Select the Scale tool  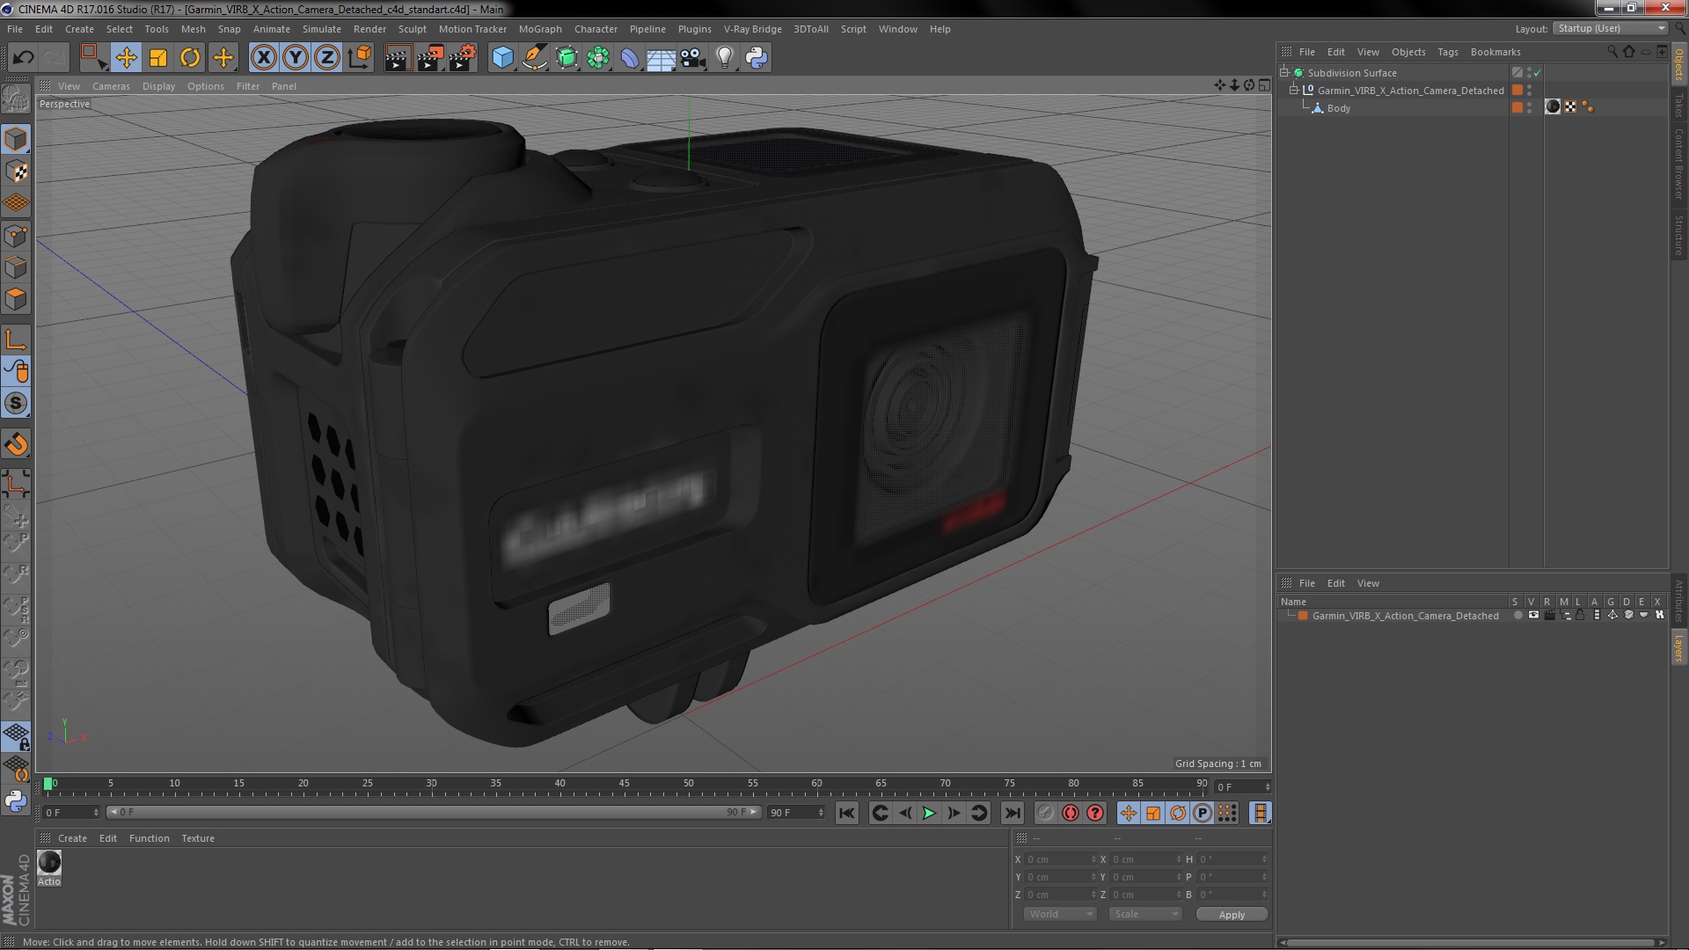pos(158,58)
